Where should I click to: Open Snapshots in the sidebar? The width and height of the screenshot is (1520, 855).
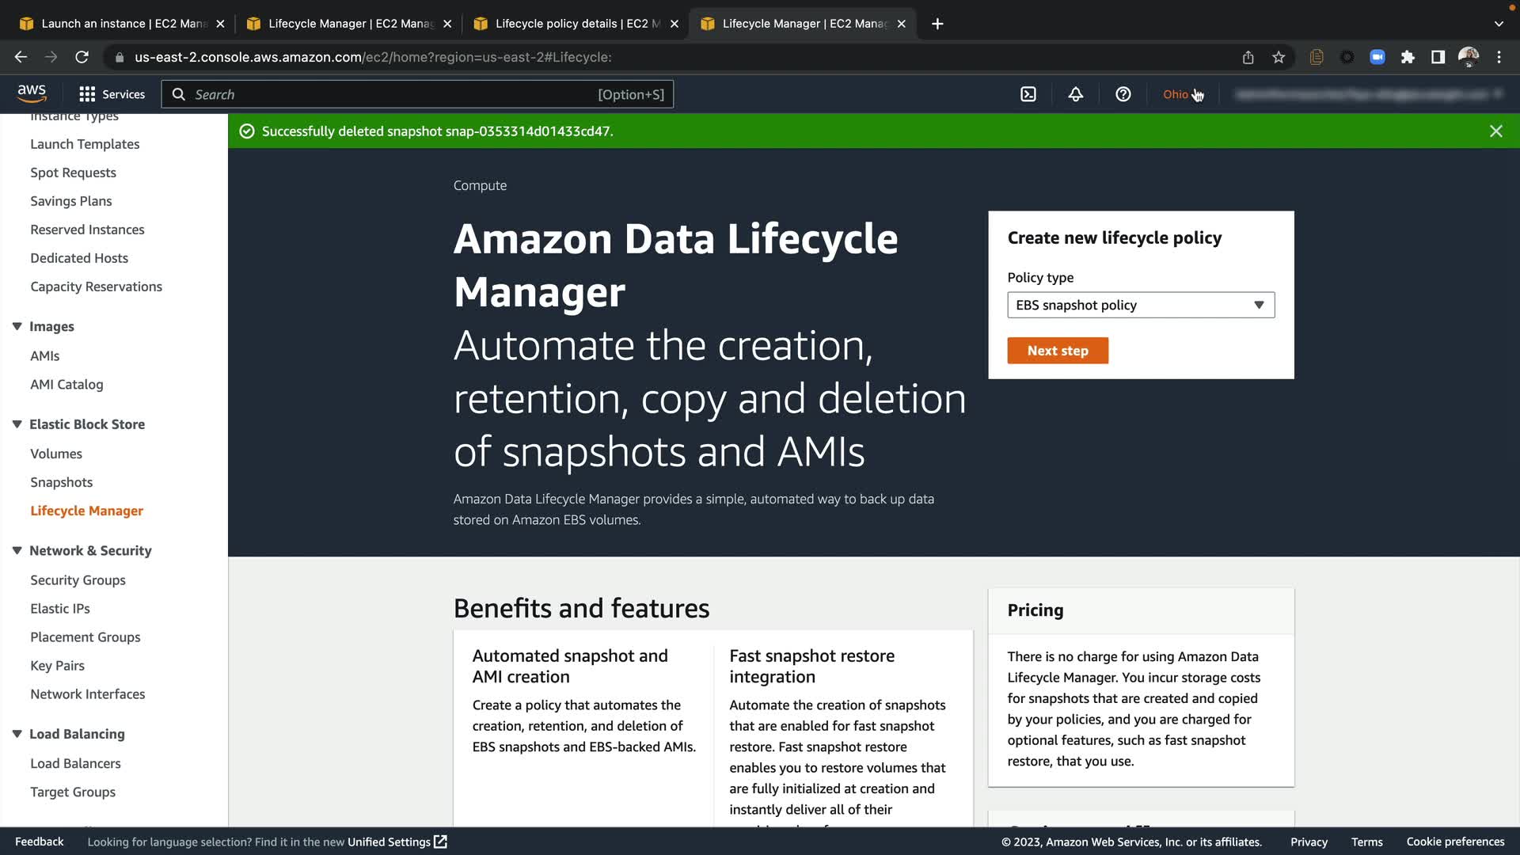tap(61, 482)
